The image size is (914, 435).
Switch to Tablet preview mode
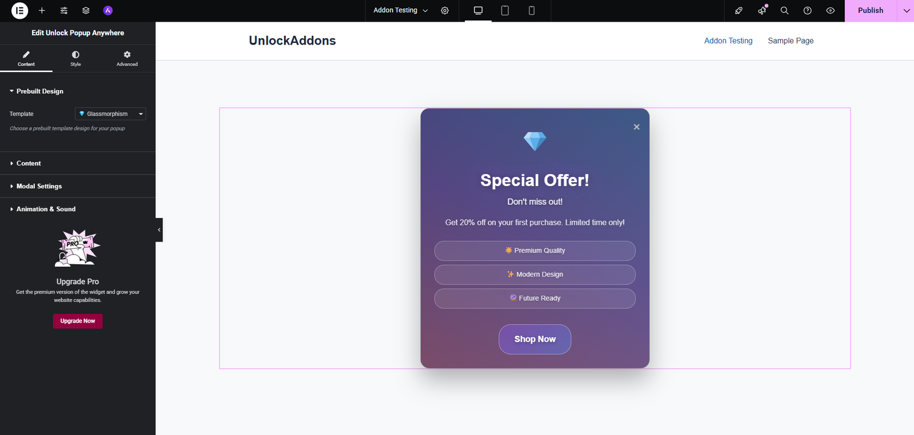(504, 10)
